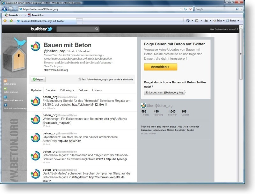The width and height of the screenshot is (255, 194).
Task: Expand the Following dropdown tab
Action: [67, 90]
